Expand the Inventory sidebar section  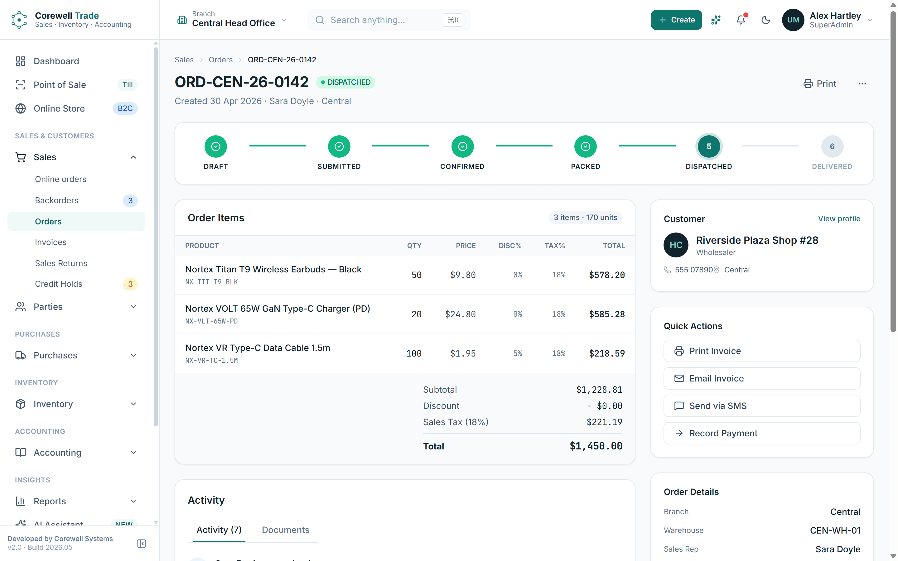point(133,404)
